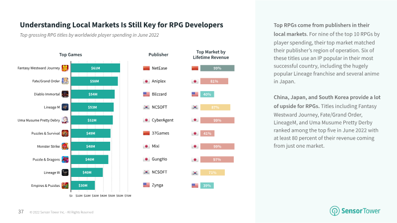Select the $53M revenue bar
Image resolution: width=397 pixels, height=223 pixels.
(x=92, y=107)
